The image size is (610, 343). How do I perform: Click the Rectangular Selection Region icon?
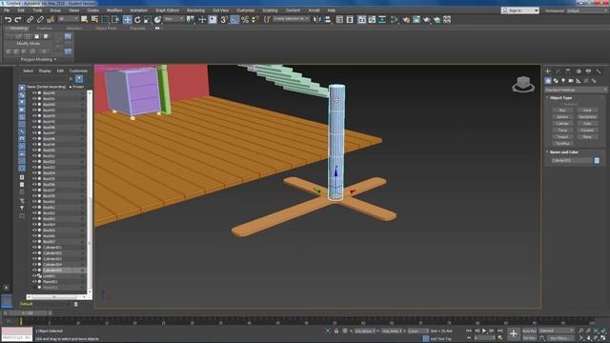point(105,19)
